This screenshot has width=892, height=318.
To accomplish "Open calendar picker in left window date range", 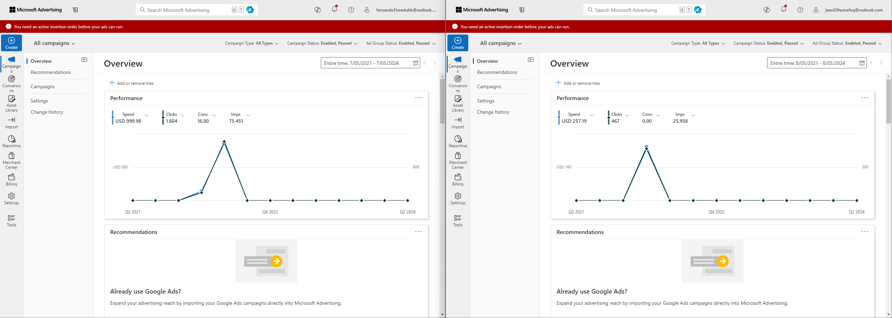I will [x=415, y=63].
